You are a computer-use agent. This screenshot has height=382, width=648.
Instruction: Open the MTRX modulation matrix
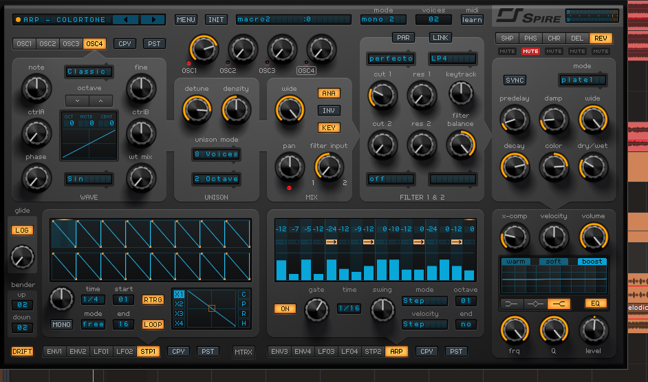tap(244, 352)
